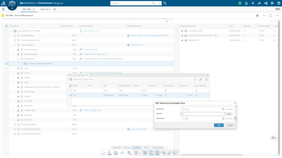Check the Bioreactor XYZ resource row checkbox
The height and width of the screenshot is (158, 282).
(x=177, y=40)
